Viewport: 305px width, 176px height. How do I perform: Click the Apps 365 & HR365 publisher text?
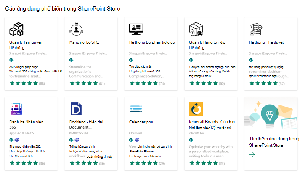21,133
